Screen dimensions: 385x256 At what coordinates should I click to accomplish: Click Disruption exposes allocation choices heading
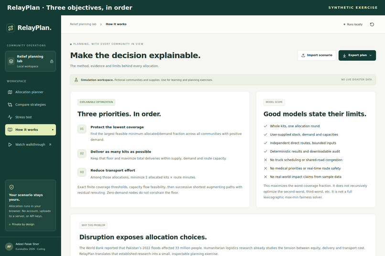click(143, 237)
